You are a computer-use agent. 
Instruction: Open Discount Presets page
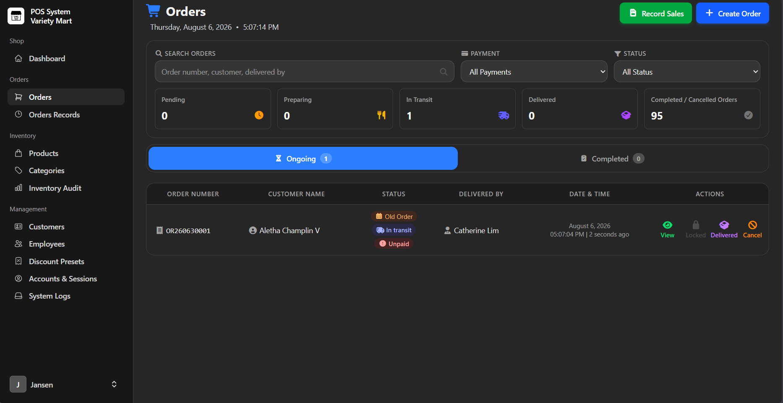66,261
